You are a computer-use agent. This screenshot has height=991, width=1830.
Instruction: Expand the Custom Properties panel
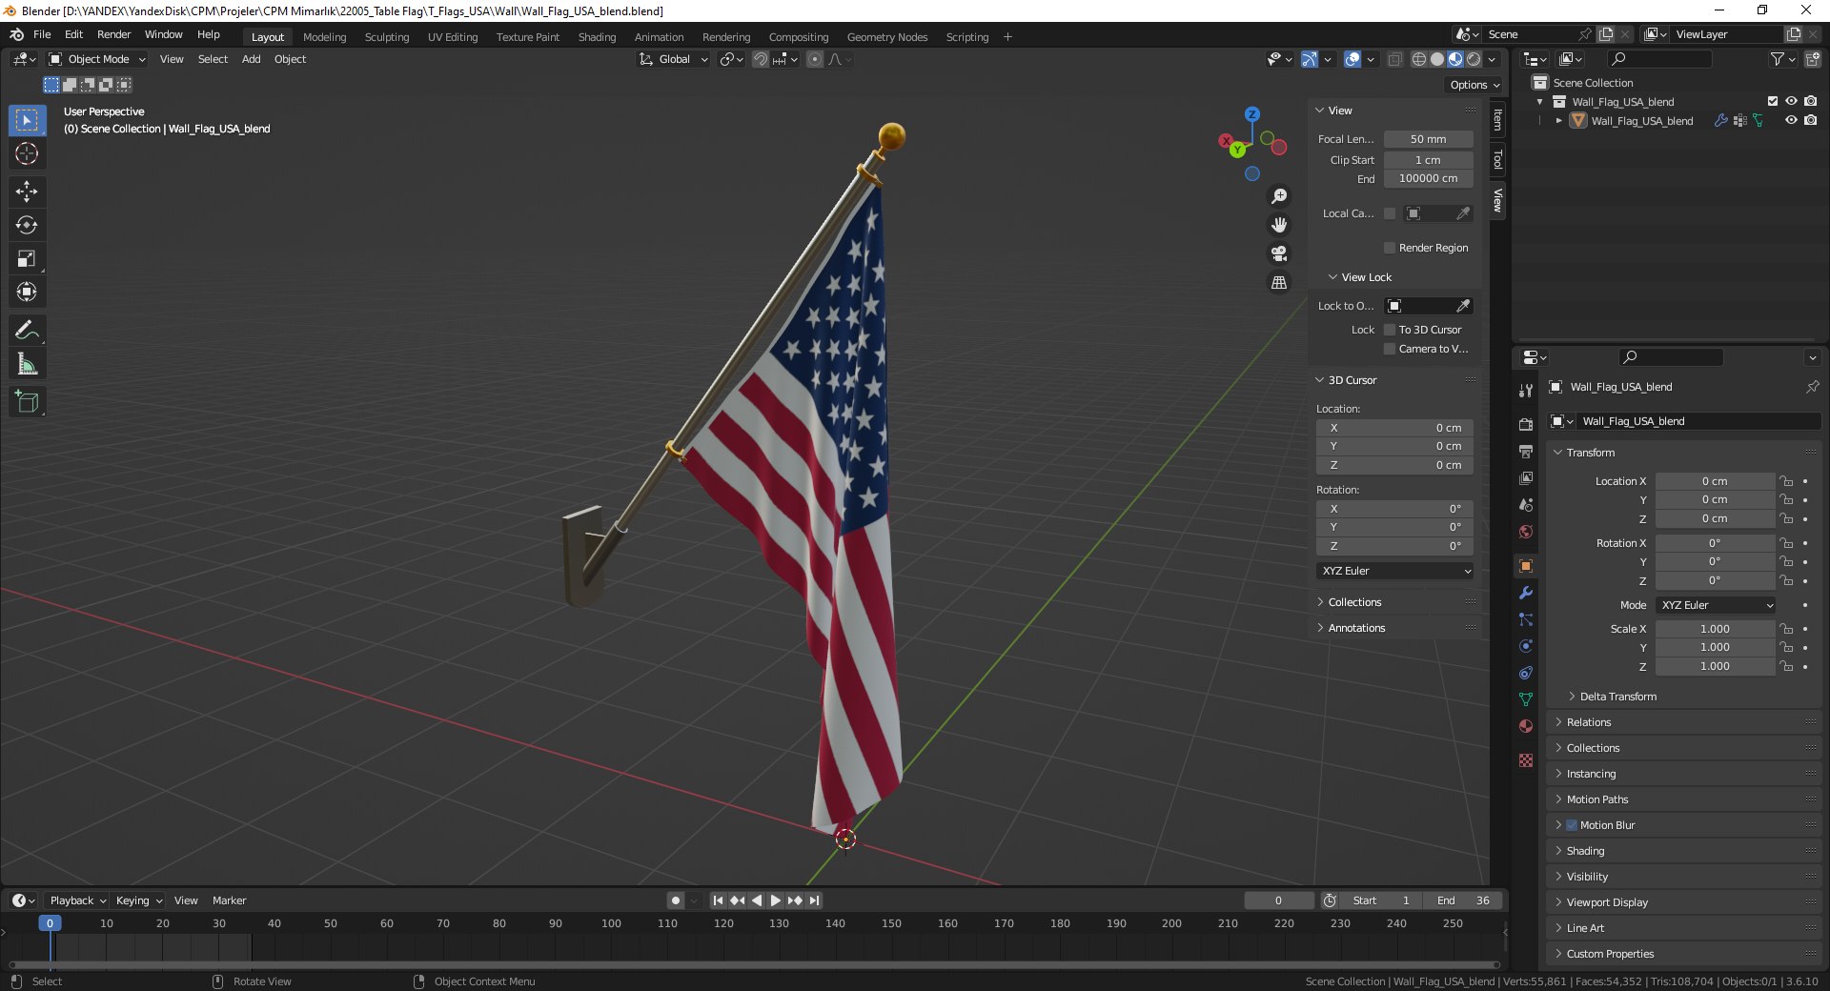coord(1610,954)
